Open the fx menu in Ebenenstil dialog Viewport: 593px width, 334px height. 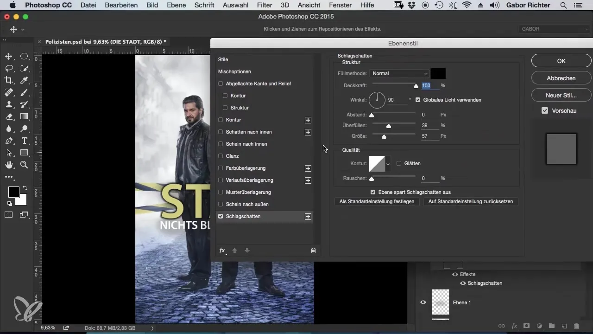click(x=223, y=250)
